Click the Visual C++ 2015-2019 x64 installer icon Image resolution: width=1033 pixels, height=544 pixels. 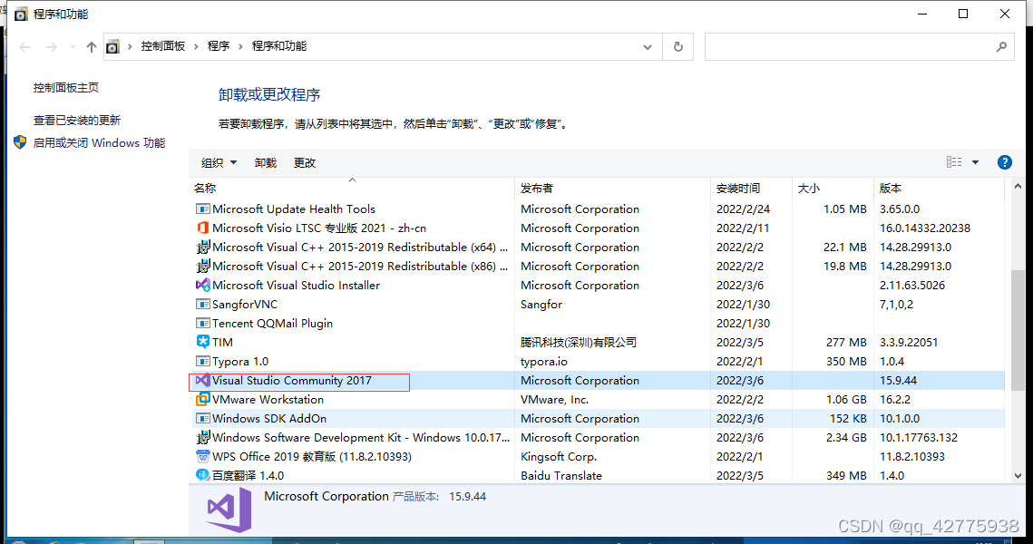(x=203, y=247)
